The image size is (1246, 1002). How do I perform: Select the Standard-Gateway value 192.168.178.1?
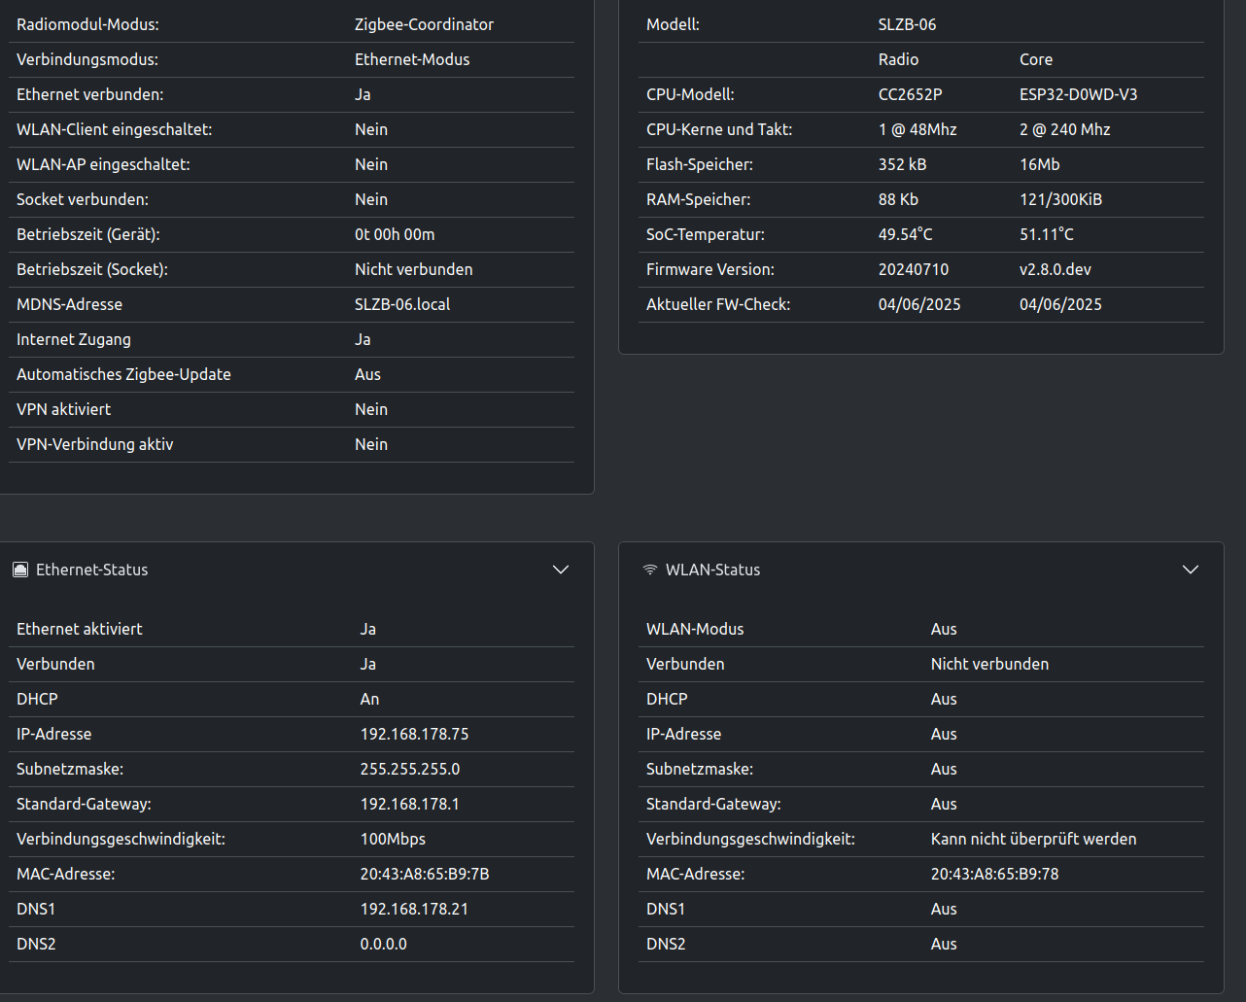pos(409,804)
